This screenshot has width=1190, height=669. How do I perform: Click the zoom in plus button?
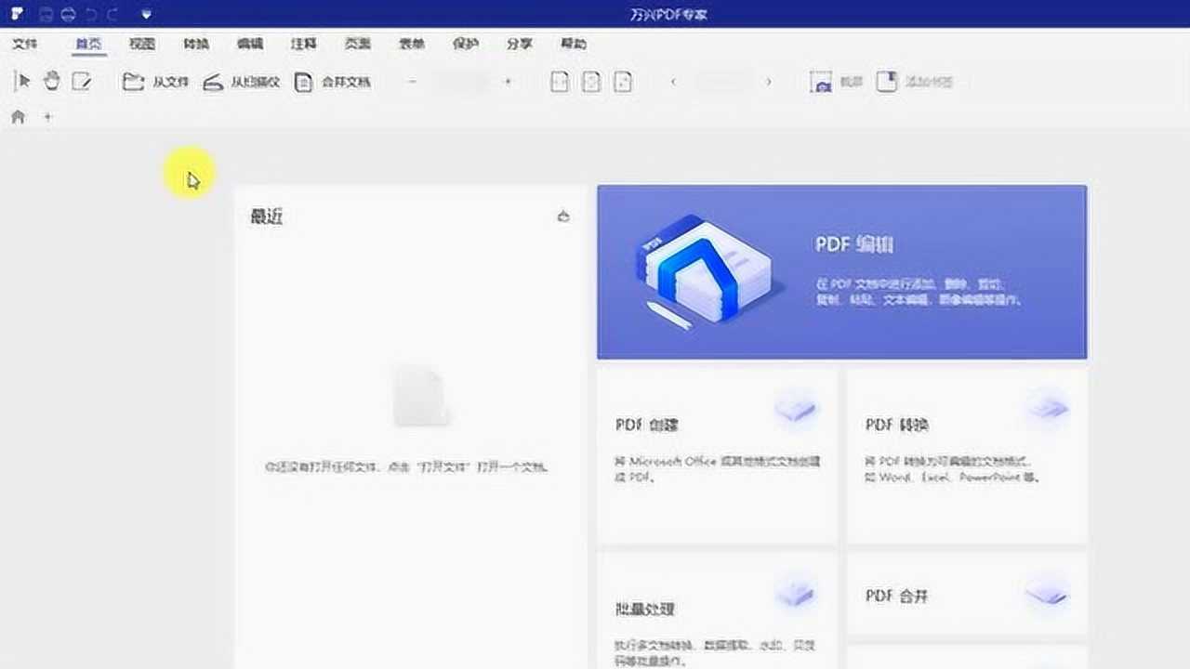click(x=508, y=82)
